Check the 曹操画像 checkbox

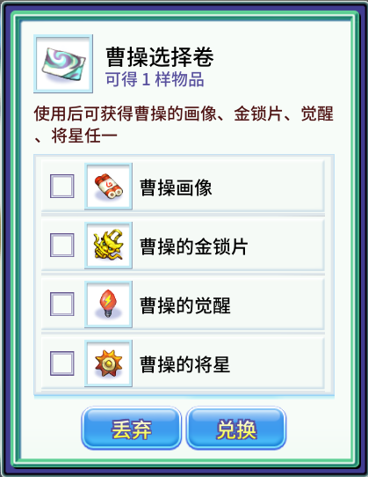62,186
